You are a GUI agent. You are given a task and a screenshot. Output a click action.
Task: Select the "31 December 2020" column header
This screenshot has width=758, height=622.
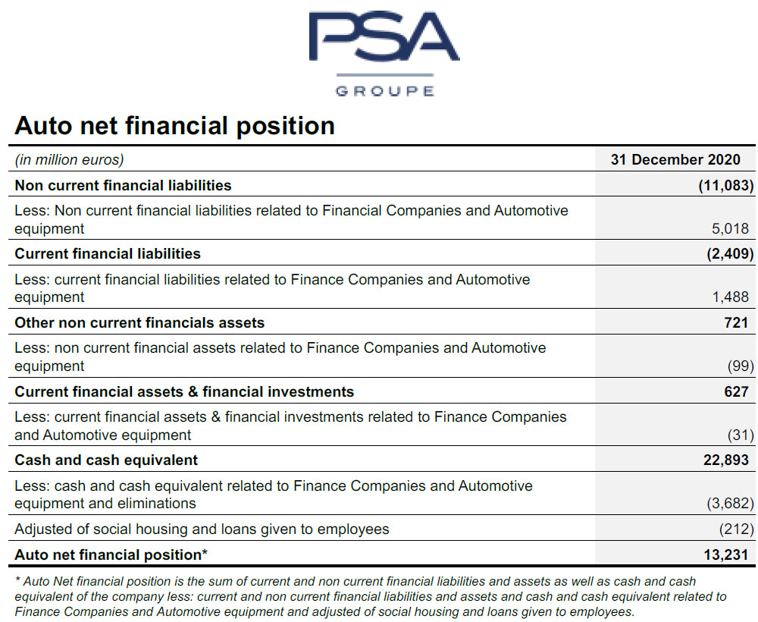(x=675, y=159)
